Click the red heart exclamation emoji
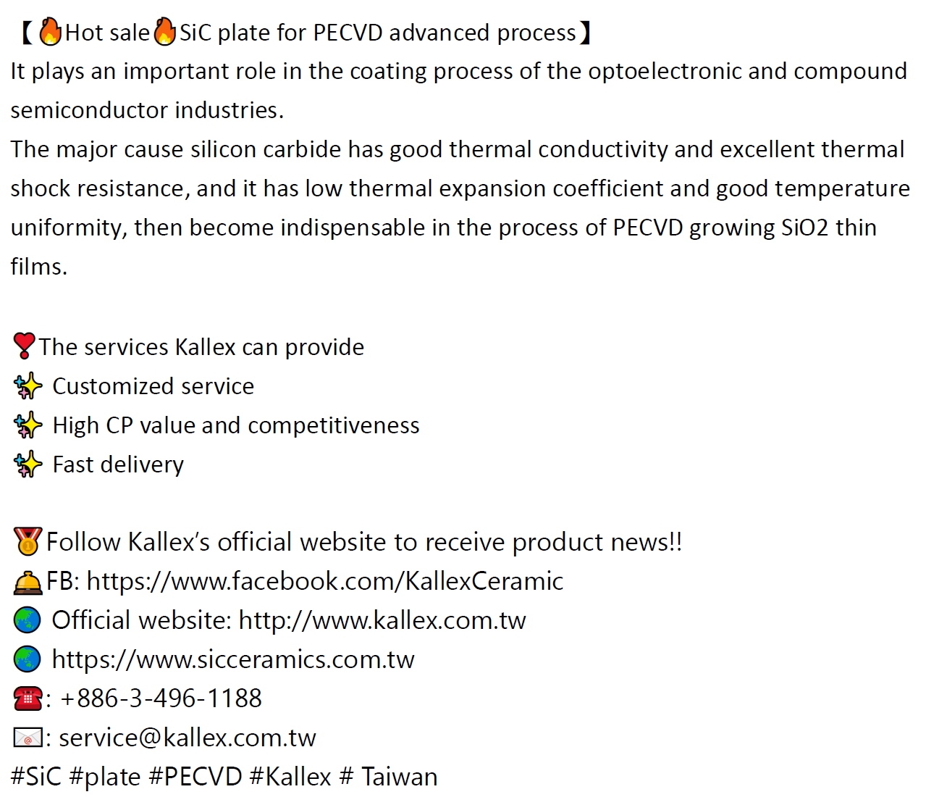This screenshot has width=926, height=805. (x=24, y=346)
